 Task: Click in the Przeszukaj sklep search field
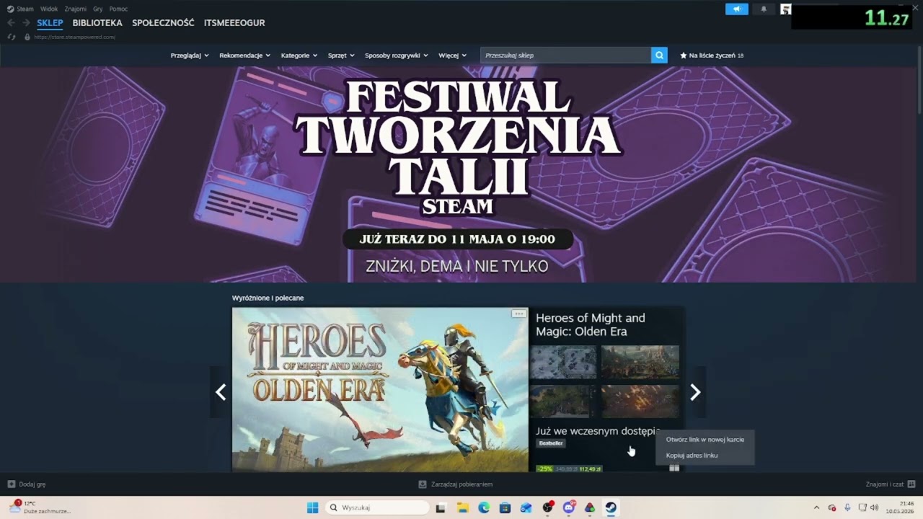coord(565,55)
